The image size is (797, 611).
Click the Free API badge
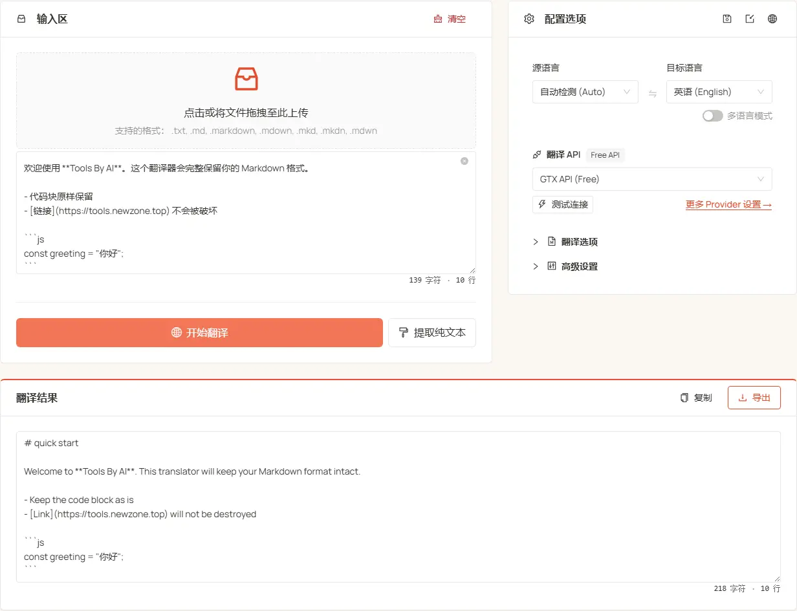tap(606, 155)
